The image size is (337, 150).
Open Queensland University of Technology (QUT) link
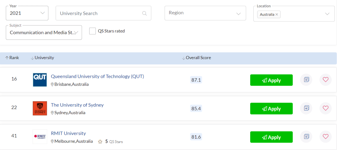coord(97,76)
